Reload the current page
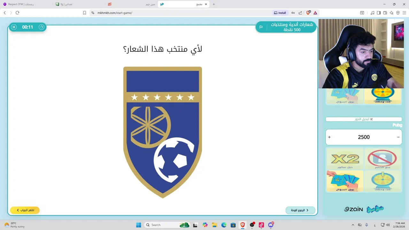The image size is (409, 230). click(x=17, y=13)
